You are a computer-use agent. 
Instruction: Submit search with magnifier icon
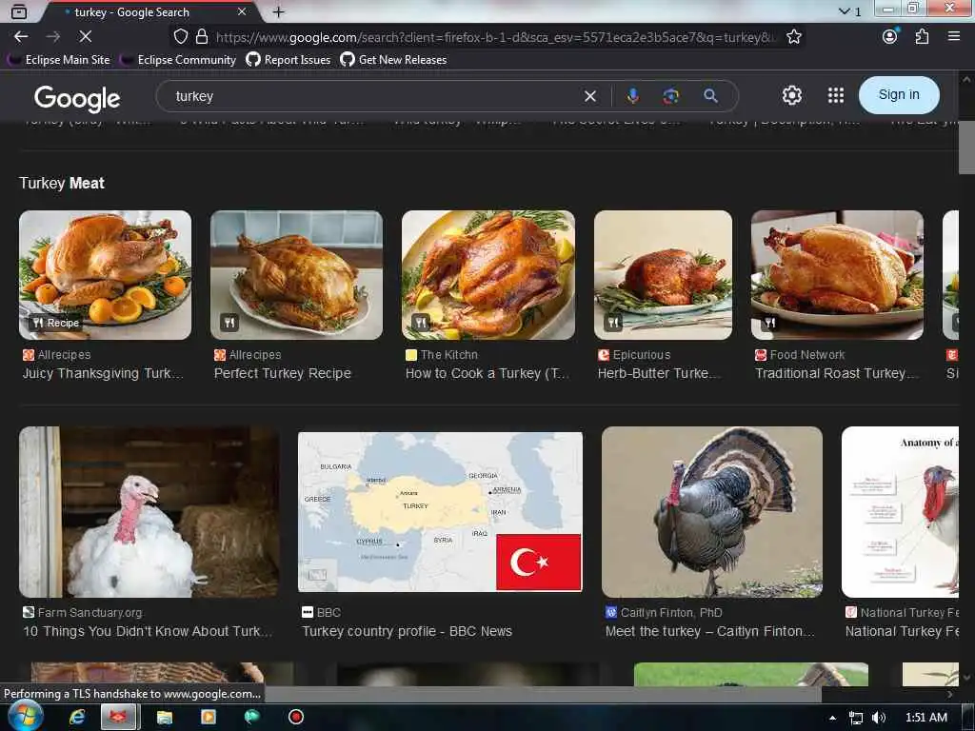[x=710, y=96]
